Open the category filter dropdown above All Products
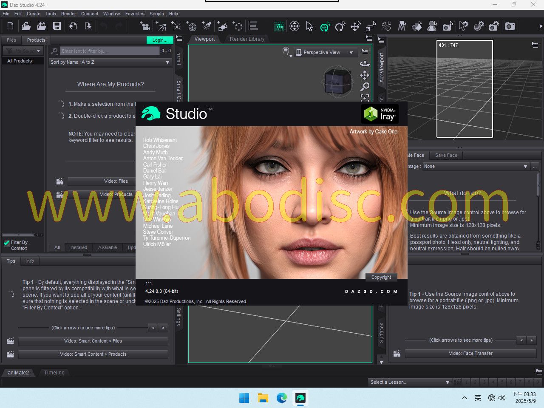Screen dimensions: 544x408 pyautogui.click(x=23, y=51)
